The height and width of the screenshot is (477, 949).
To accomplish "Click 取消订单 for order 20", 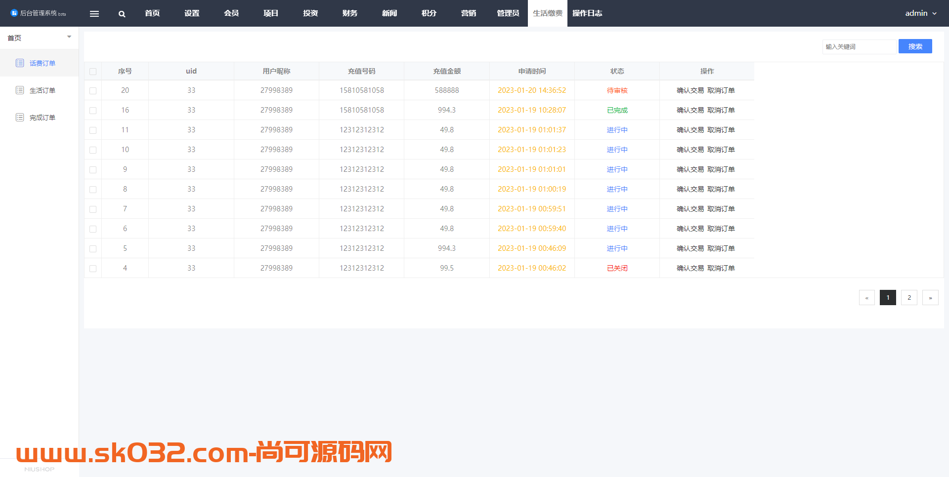I will (721, 90).
